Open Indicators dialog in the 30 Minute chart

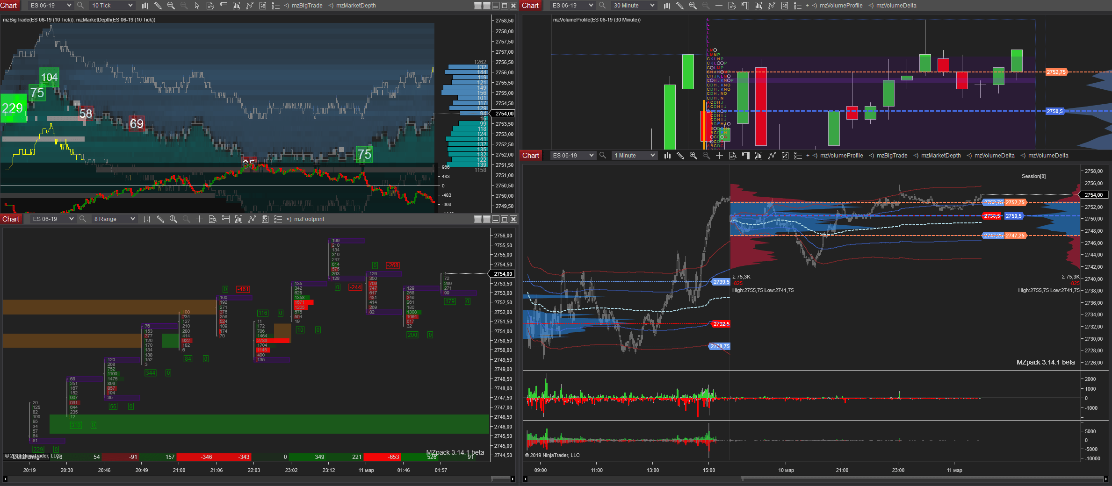tap(771, 6)
